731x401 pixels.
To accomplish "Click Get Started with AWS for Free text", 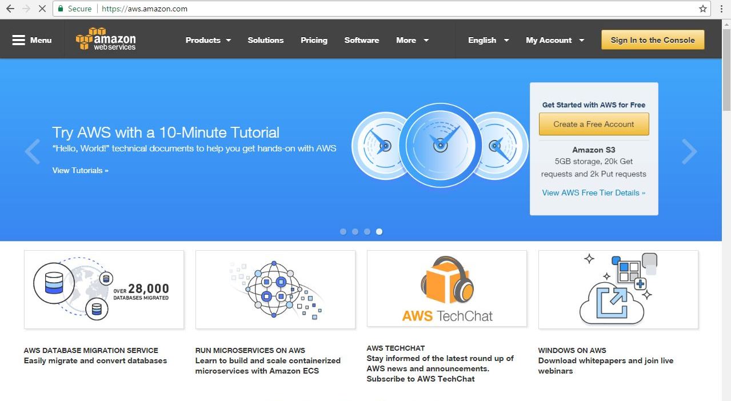I will 594,105.
